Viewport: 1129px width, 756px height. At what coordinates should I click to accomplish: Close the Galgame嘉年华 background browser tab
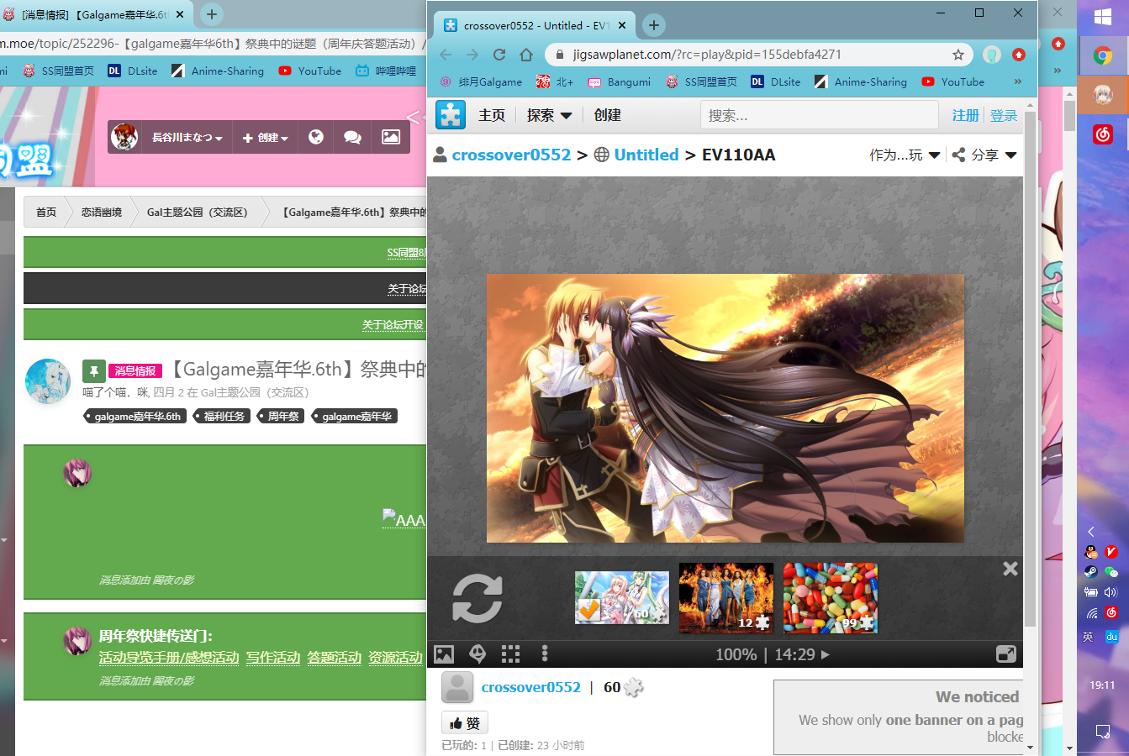pyautogui.click(x=180, y=14)
